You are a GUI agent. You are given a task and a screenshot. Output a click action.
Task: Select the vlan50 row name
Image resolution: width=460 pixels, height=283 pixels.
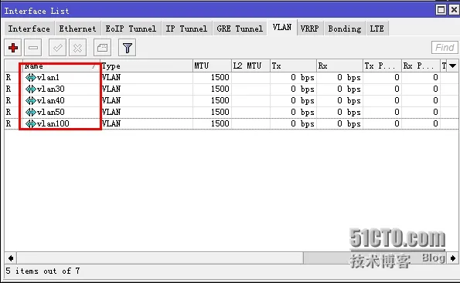(x=51, y=112)
